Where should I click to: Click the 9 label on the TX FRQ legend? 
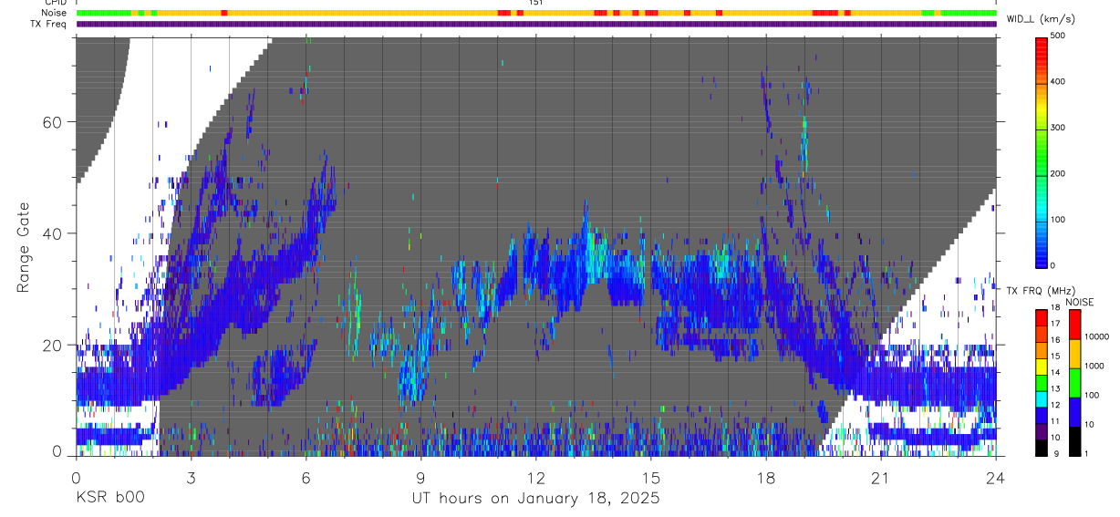[x=1056, y=453]
